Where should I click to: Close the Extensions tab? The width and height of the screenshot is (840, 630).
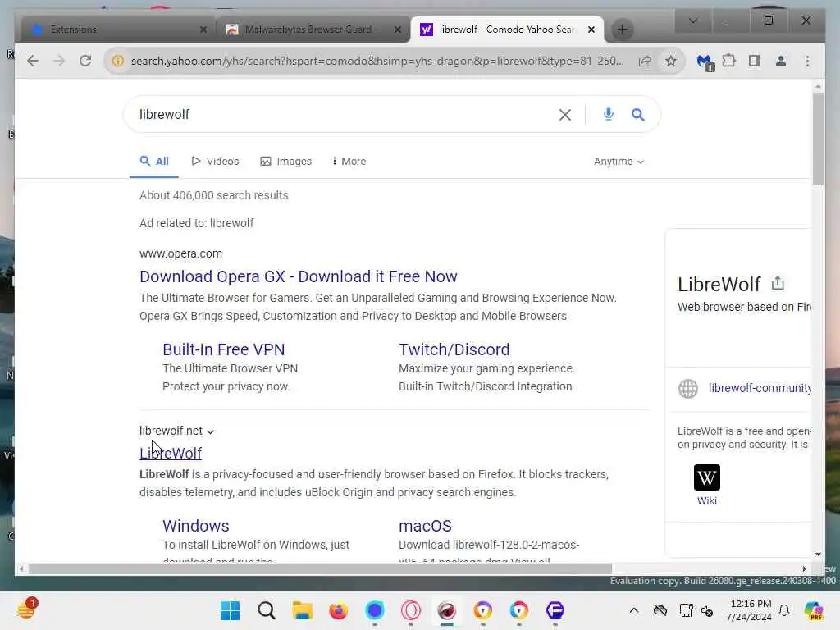pos(203,30)
